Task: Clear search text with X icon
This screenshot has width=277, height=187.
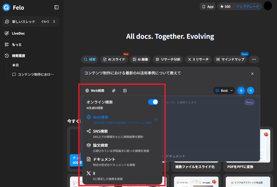Action: click(252, 74)
